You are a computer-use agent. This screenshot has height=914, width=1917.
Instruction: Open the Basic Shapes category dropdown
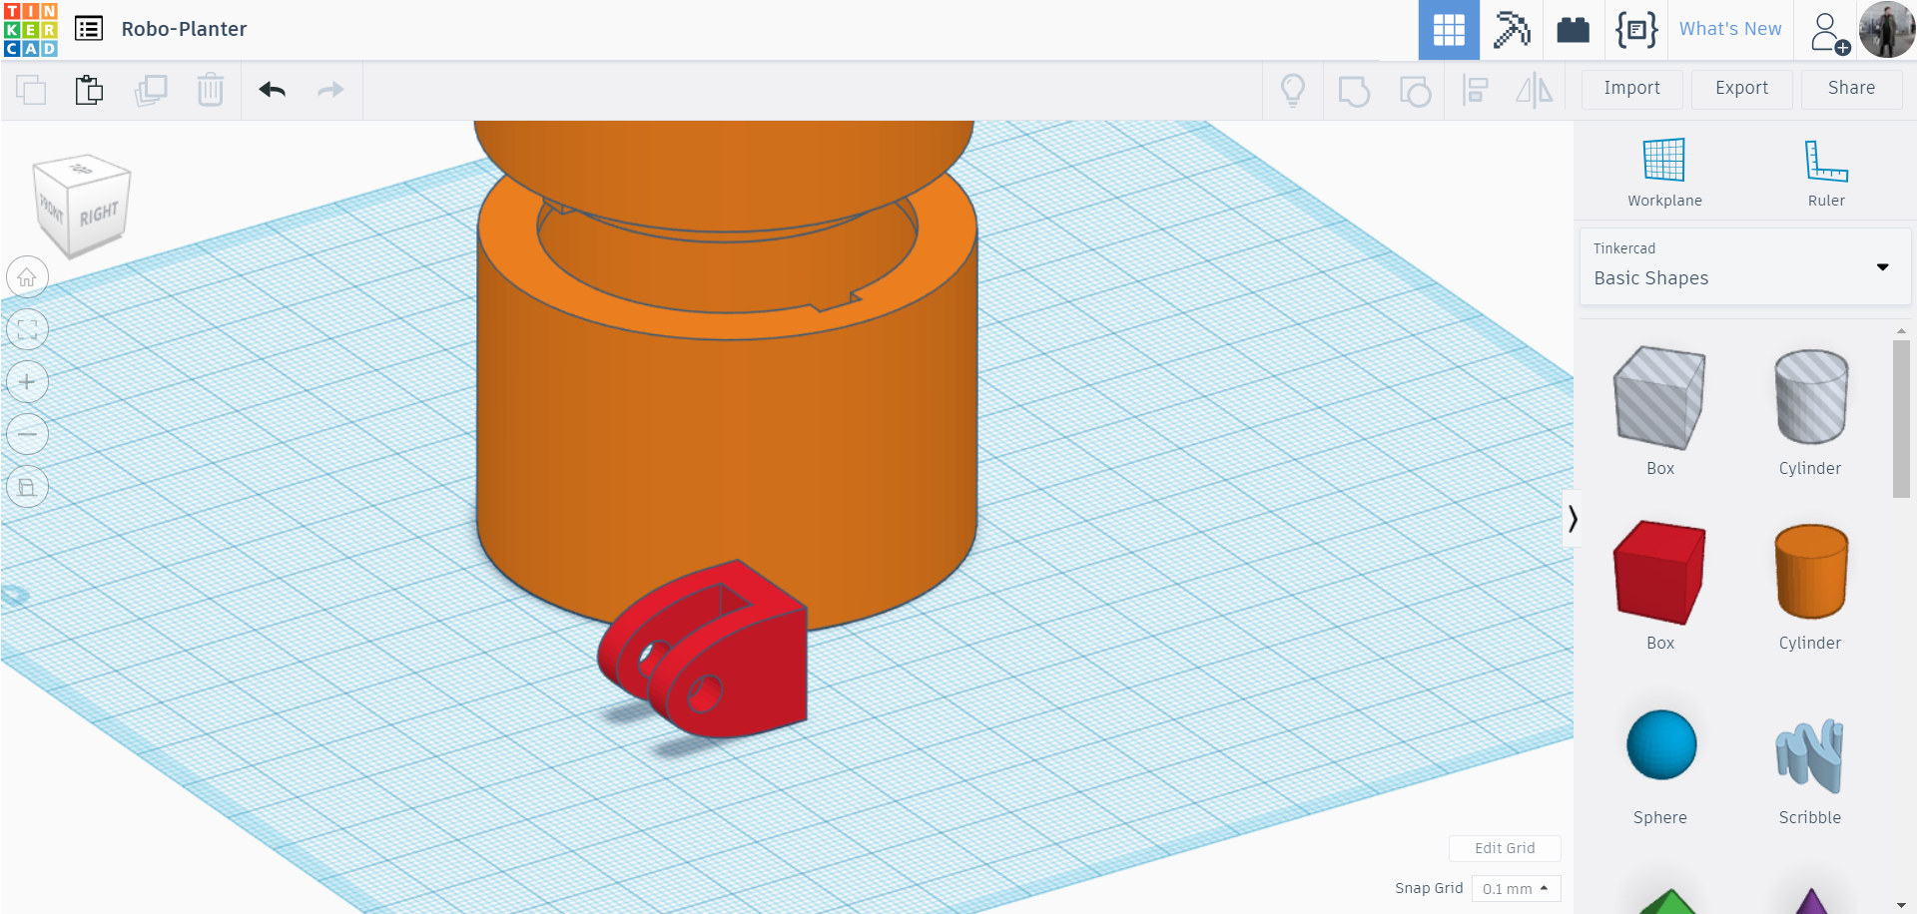click(x=1745, y=266)
